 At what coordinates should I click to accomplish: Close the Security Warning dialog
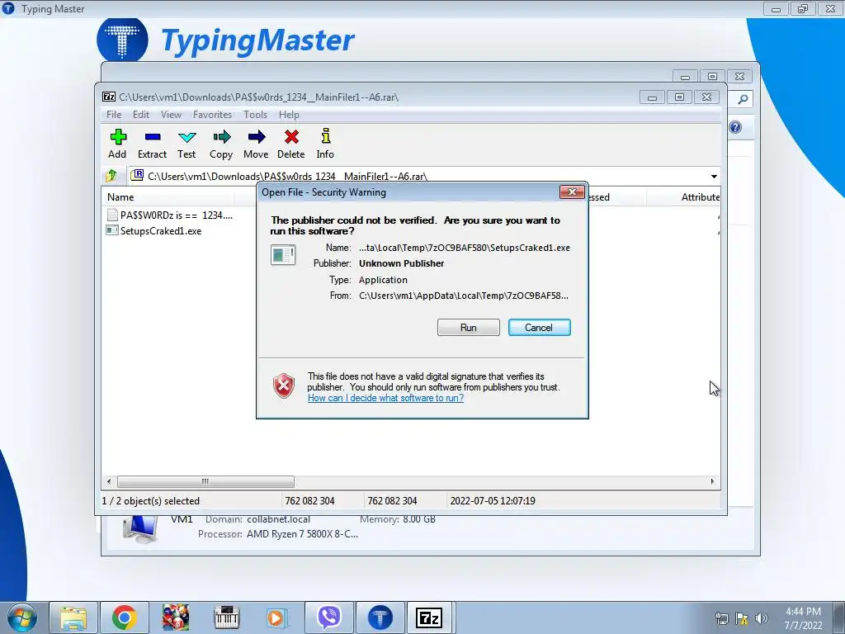(x=572, y=192)
